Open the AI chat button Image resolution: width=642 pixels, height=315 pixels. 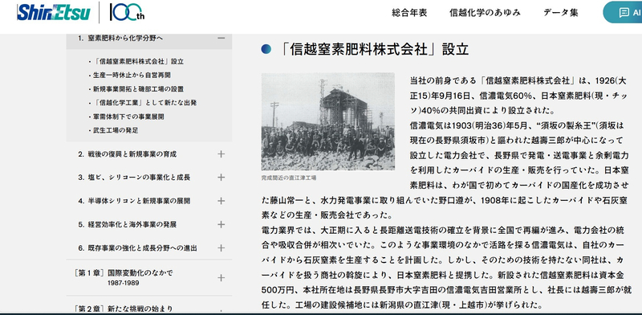[623, 12]
